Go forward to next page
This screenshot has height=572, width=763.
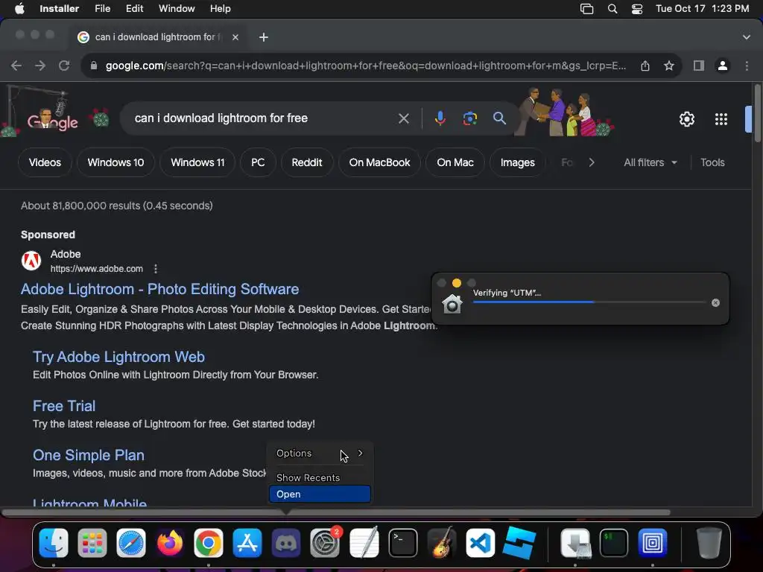coord(40,66)
